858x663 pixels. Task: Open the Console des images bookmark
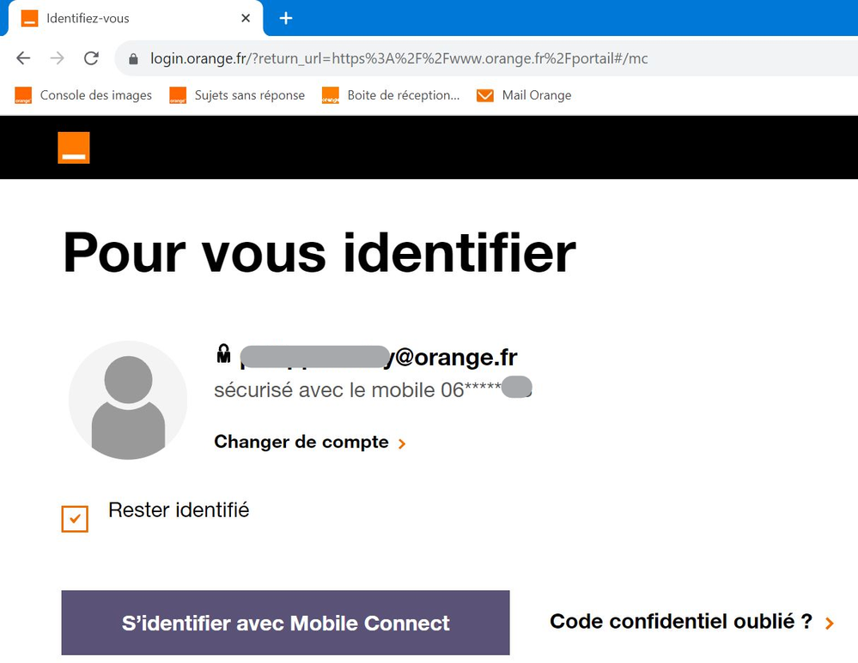pyautogui.click(x=84, y=95)
